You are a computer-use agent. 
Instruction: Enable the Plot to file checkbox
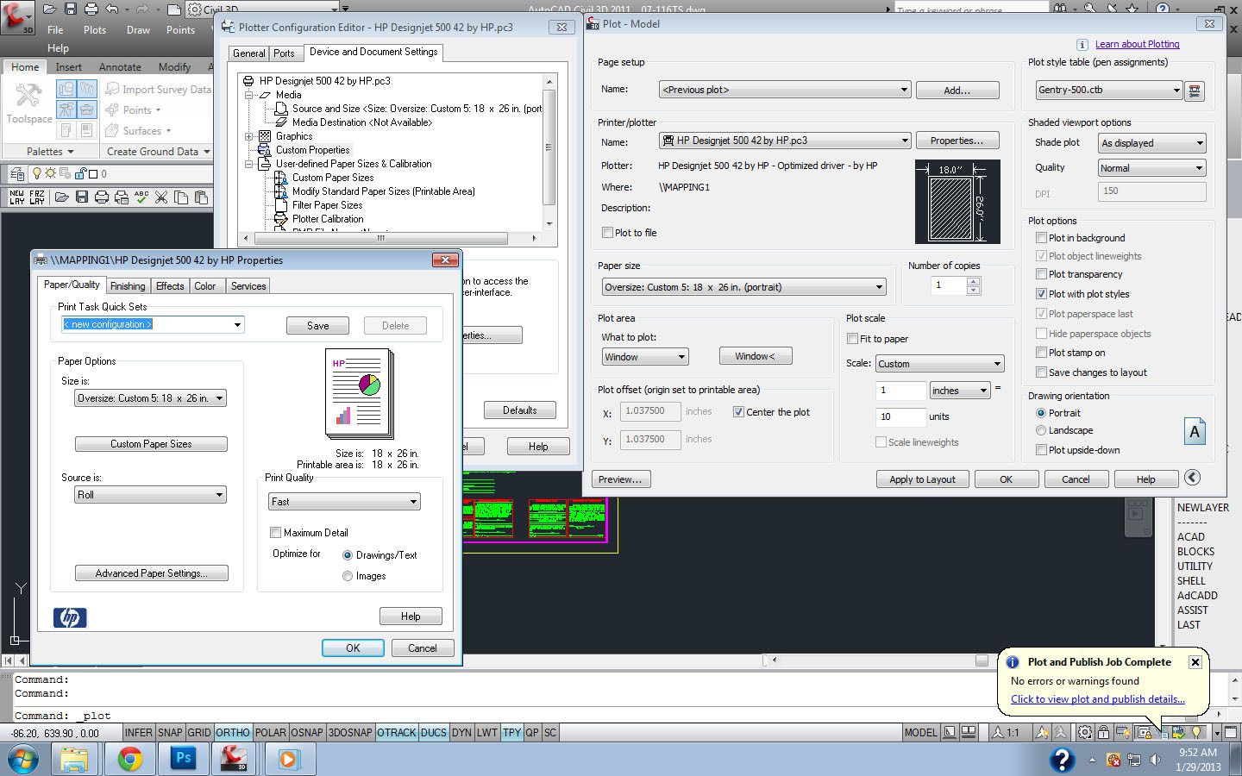click(607, 233)
